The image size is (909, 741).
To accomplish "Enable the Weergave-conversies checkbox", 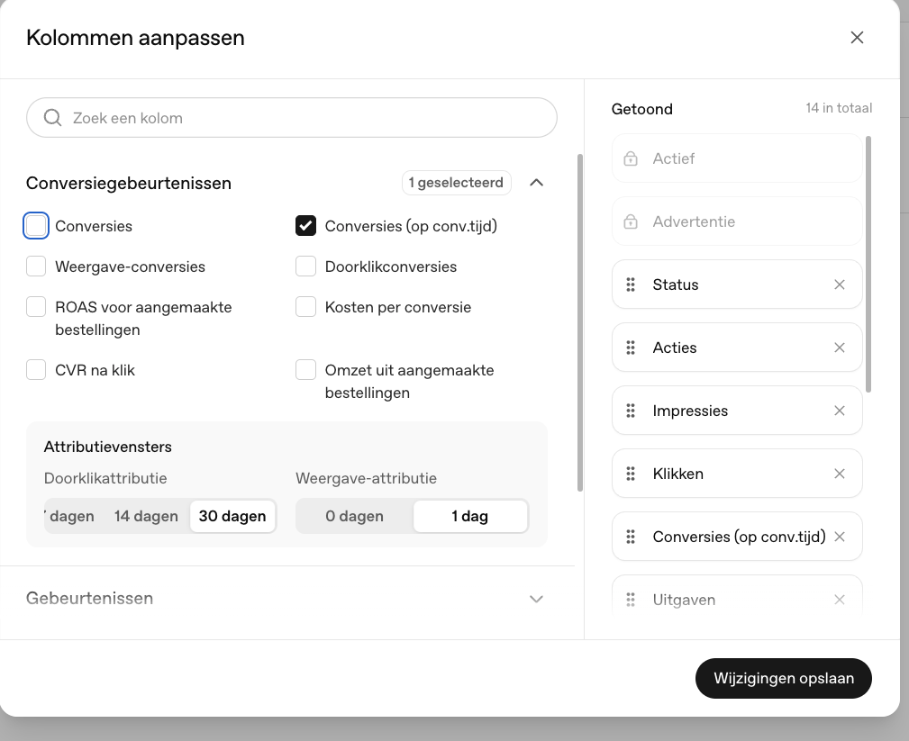I will (36, 267).
